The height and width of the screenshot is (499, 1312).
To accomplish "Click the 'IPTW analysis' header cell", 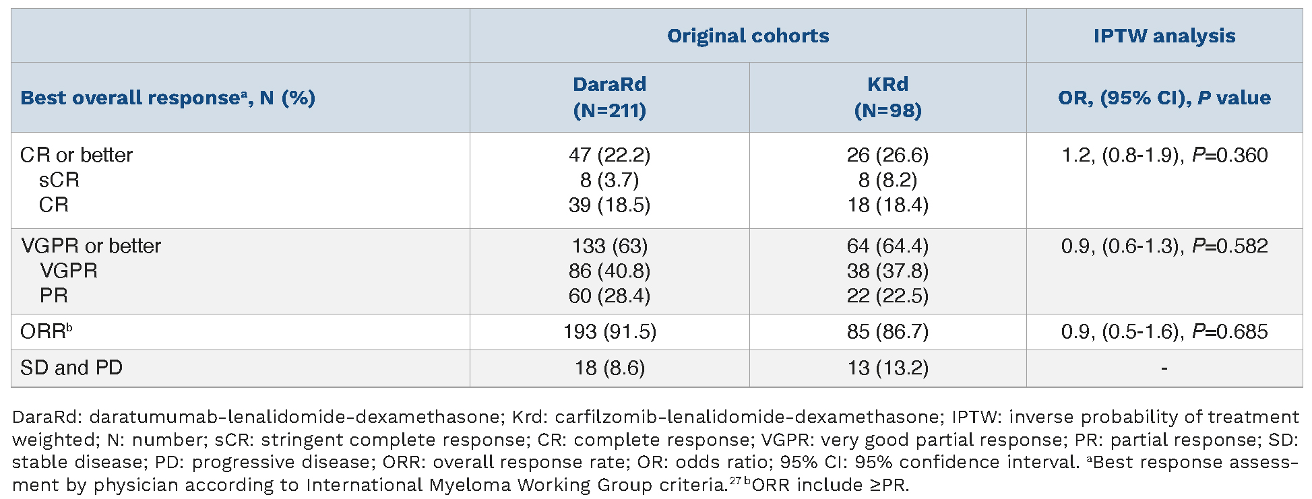I will coord(1164,36).
